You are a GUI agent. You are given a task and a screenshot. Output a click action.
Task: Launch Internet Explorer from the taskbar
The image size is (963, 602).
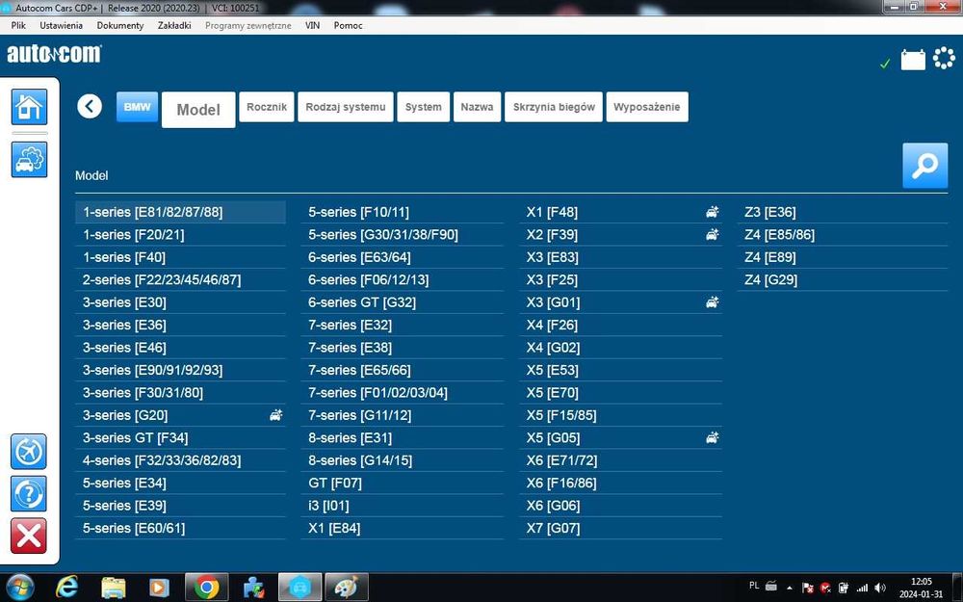pos(66,588)
